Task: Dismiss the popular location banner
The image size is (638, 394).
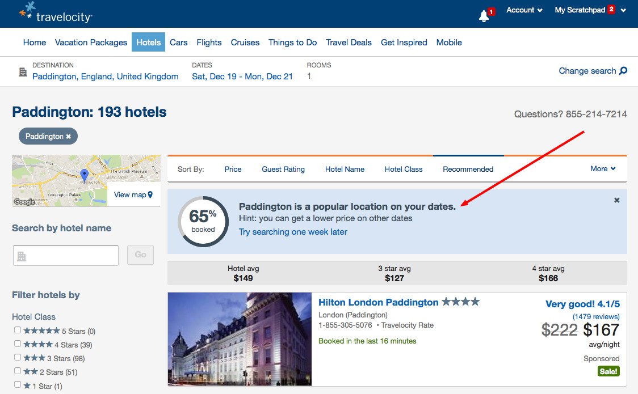Action: tap(617, 200)
